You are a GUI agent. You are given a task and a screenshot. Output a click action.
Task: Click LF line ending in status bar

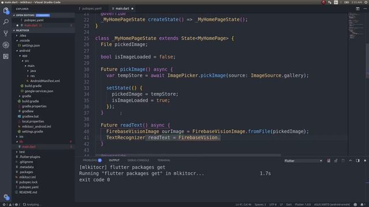[x=281, y=205]
